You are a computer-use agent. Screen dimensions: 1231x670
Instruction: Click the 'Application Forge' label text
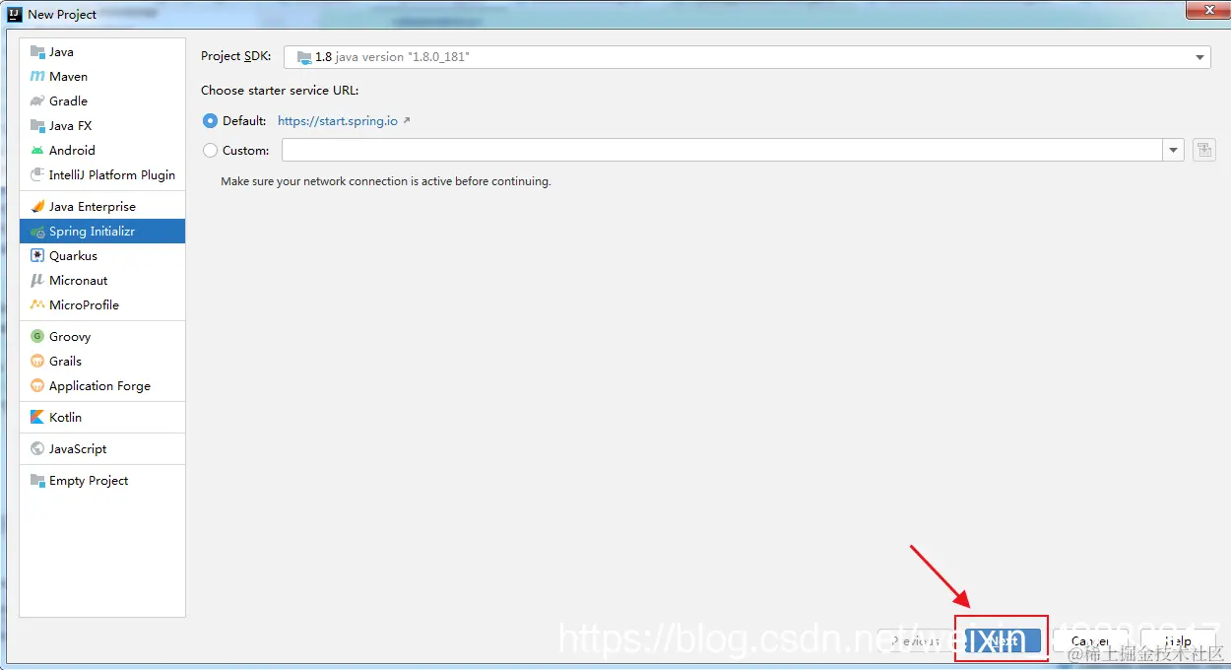[x=99, y=386]
